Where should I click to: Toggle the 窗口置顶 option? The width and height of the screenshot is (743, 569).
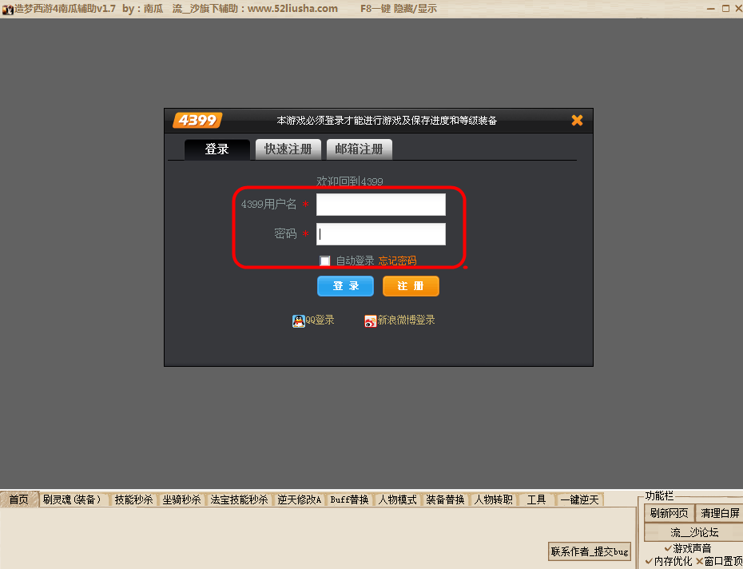pyautogui.click(x=719, y=562)
